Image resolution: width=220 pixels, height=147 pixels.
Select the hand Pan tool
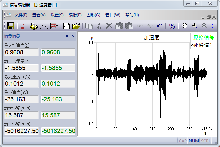click(x=185, y=26)
